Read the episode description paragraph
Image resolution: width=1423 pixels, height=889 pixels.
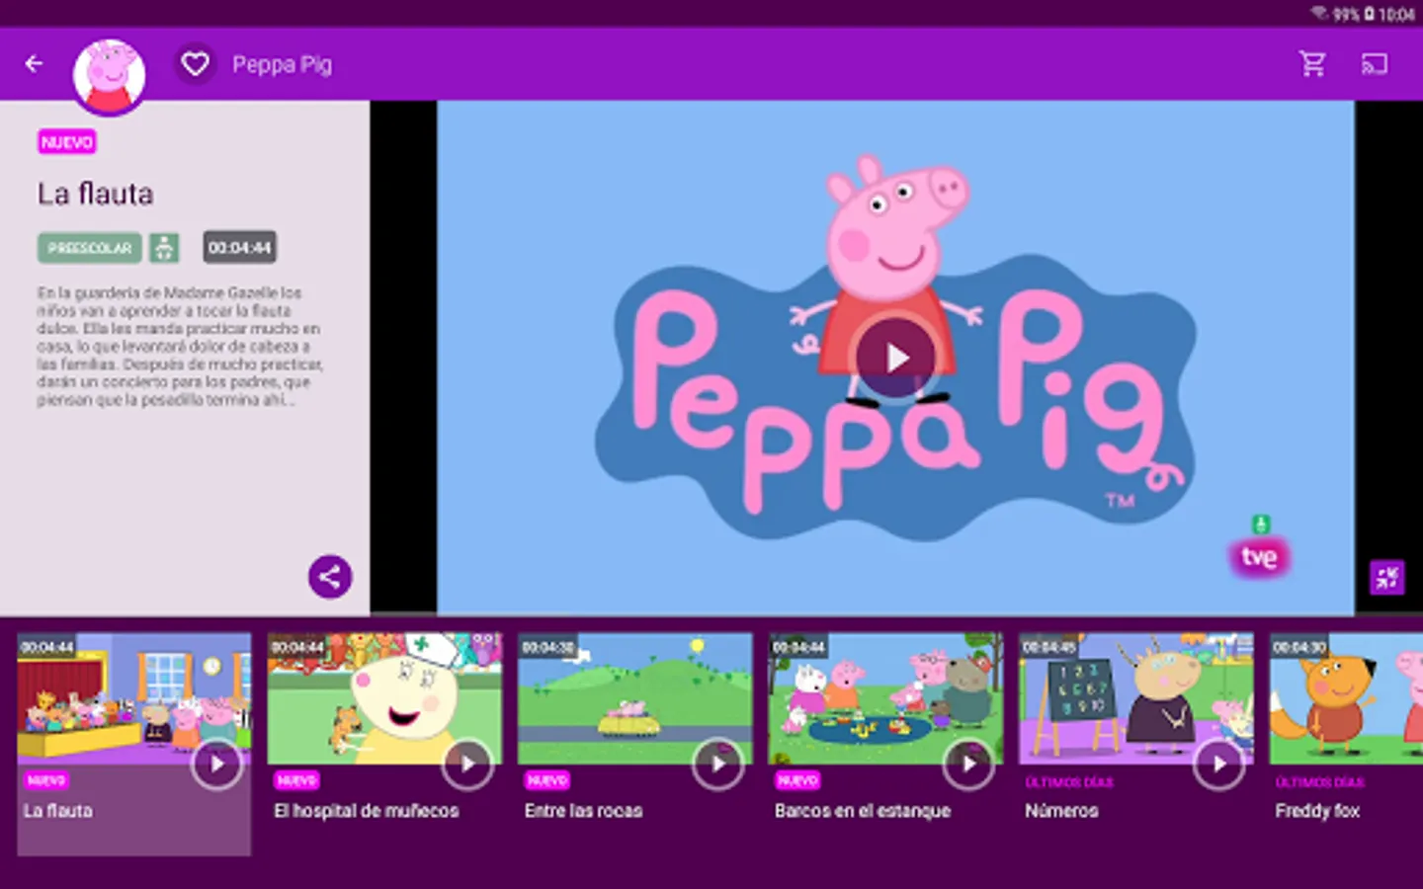coord(180,346)
